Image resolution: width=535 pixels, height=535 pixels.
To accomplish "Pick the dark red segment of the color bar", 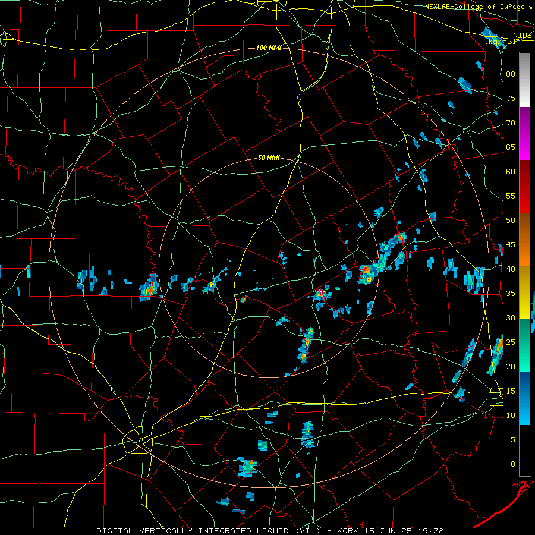I will point(525,187).
